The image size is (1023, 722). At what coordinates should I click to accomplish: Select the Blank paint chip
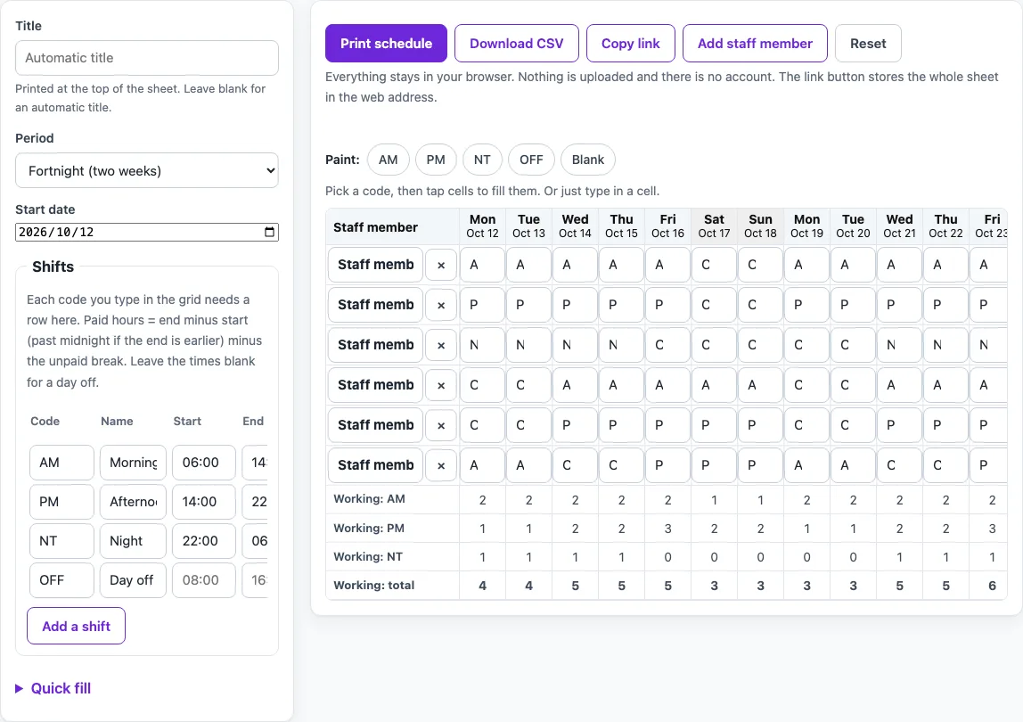[x=588, y=160]
